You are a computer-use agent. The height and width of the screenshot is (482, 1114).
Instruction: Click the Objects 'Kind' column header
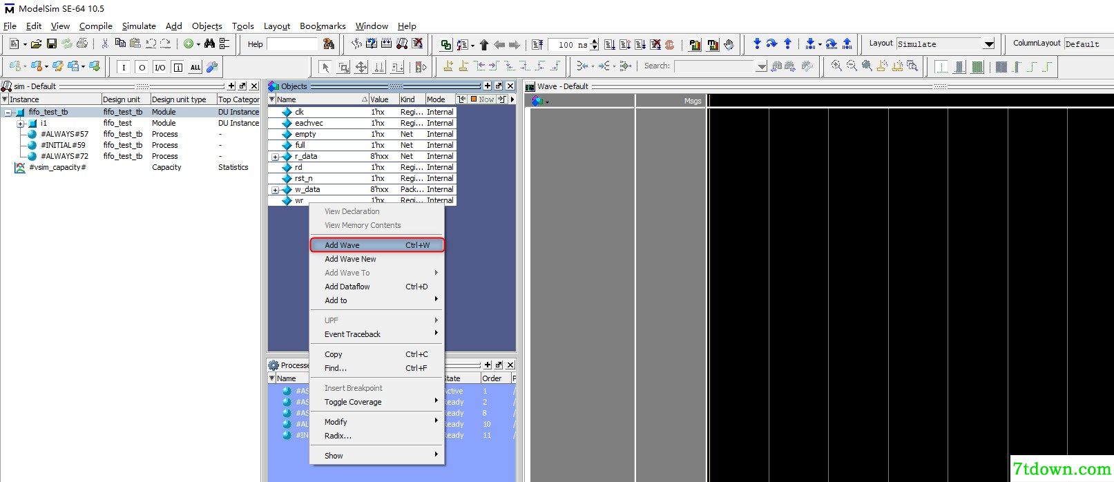click(x=412, y=99)
